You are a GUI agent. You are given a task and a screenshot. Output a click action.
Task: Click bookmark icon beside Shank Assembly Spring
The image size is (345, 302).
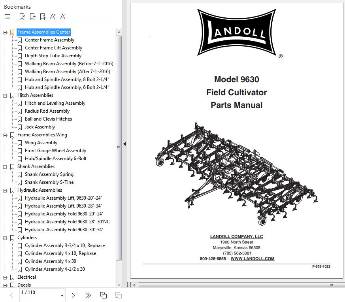[20, 175]
